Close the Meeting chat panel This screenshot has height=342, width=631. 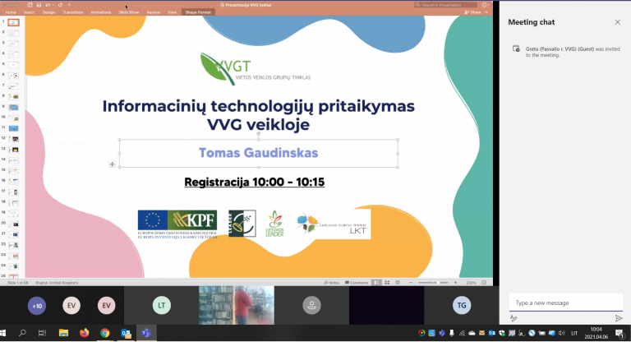(617, 22)
